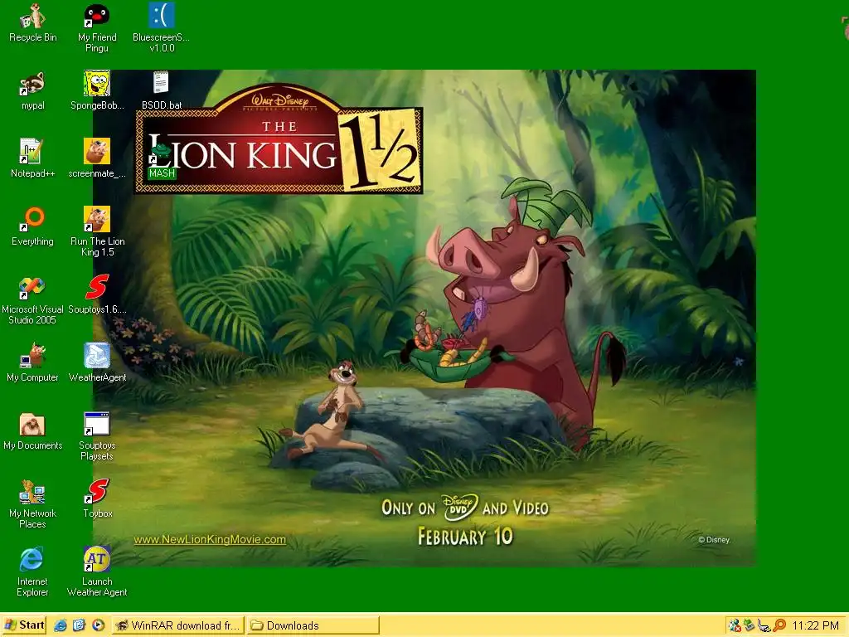
Task: Open the mypal raccoon shortcut
Action: 32,91
